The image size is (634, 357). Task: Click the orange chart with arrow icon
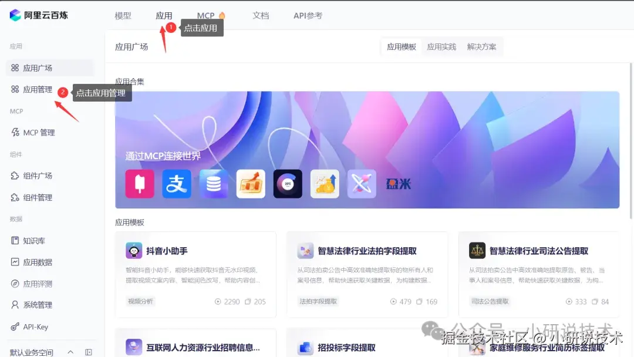tap(251, 184)
